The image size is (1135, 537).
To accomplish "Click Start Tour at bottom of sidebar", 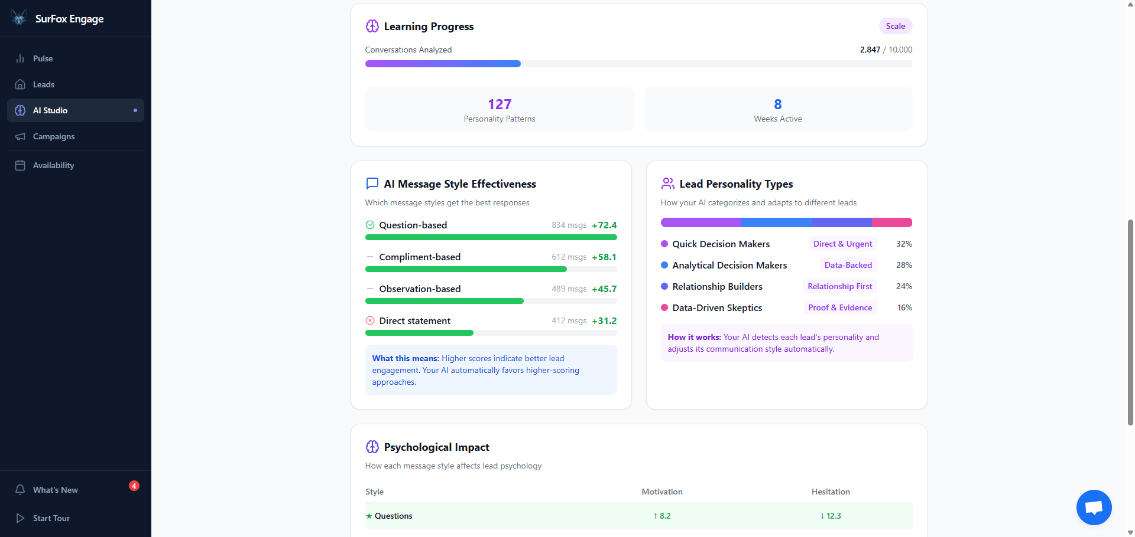I will point(50,518).
